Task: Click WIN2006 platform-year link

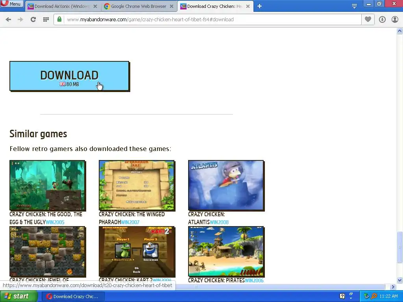Action: pyautogui.click(x=254, y=280)
